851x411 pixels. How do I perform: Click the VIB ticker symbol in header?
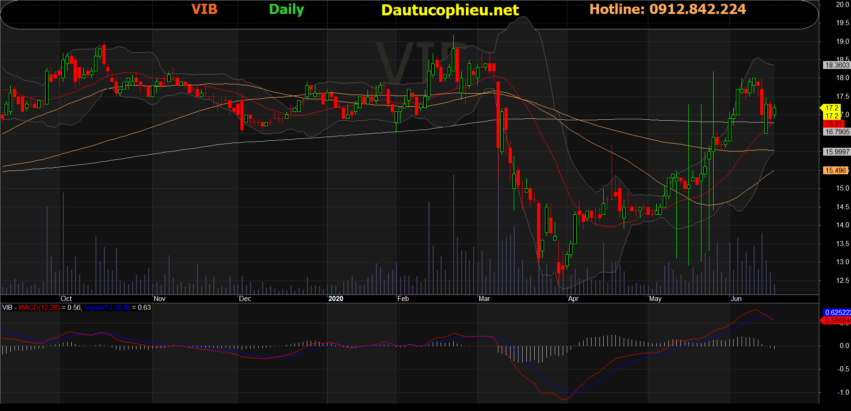click(204, 9)
